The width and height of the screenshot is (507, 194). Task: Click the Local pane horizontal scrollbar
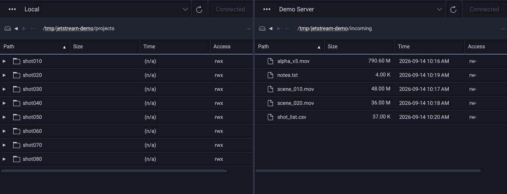(x=114, y=171)
